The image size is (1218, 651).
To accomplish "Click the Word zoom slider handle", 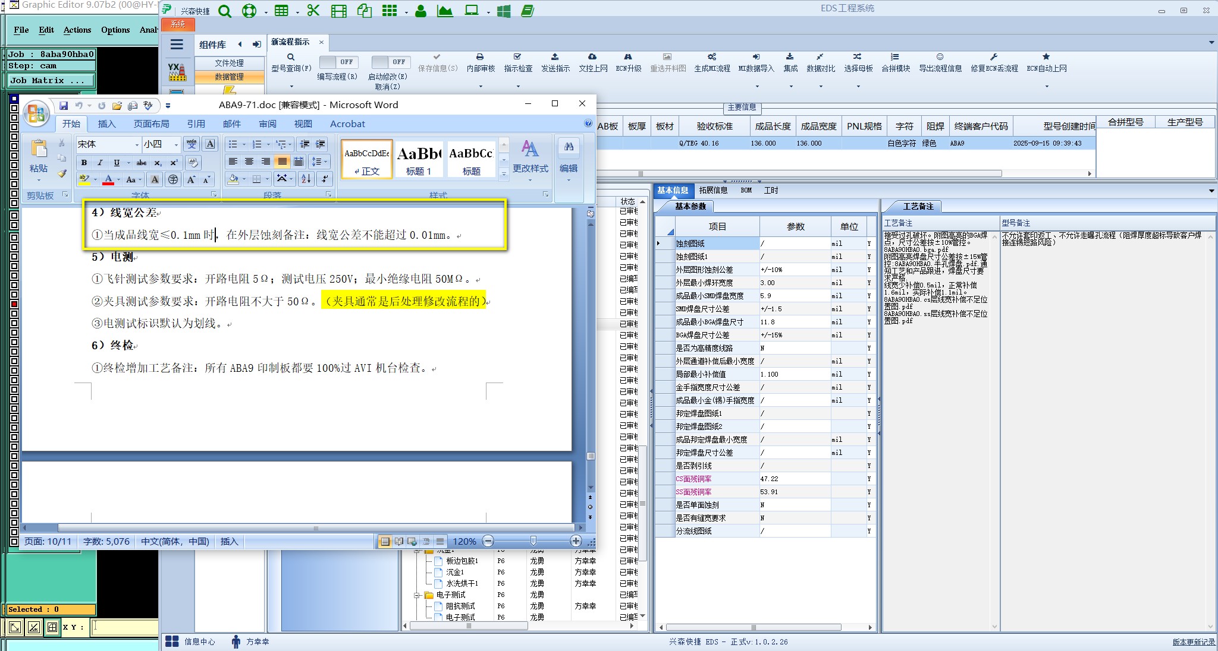I will tap(533, 541).
